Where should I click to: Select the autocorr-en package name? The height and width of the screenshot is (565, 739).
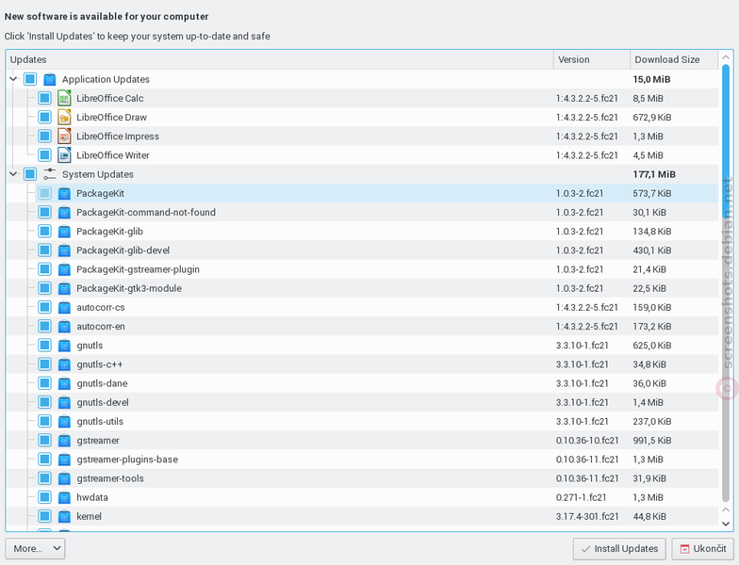coord(101,326)
